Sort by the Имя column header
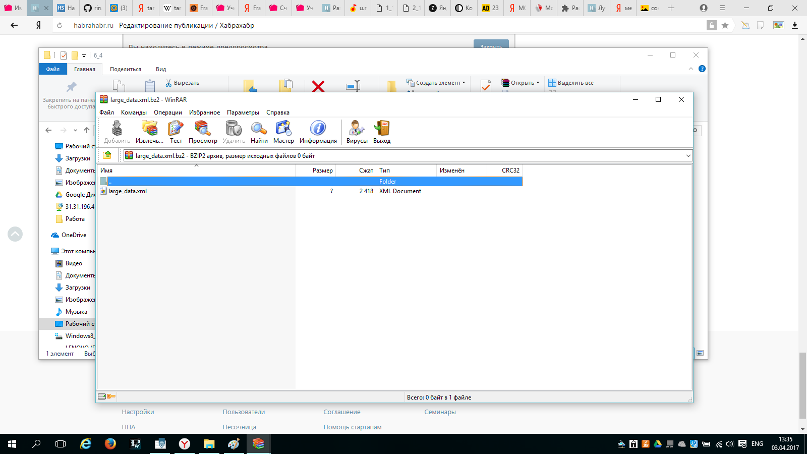The image size is (807, 454). click(196, 171)
